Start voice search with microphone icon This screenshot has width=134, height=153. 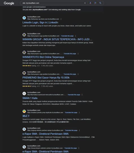[x=90, y=3]
